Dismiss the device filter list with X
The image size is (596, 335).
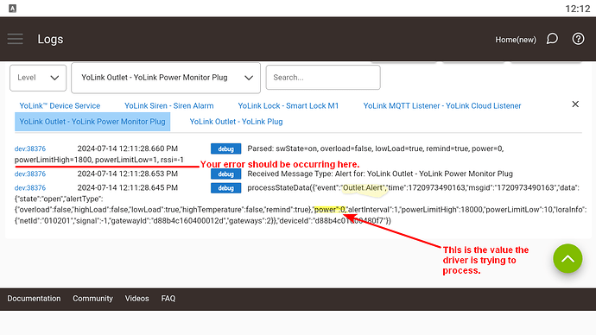coord(575,104)
